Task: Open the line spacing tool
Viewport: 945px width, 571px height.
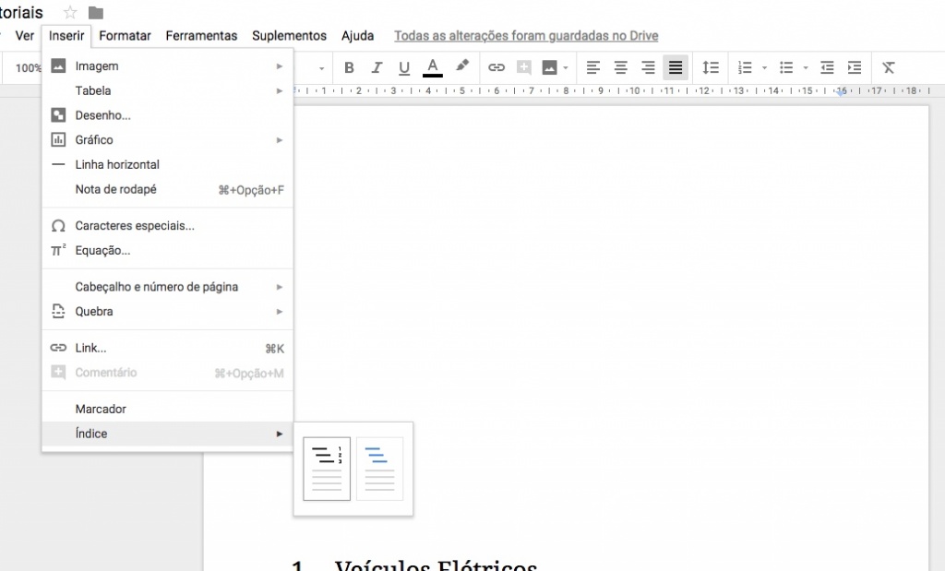Action: tap(711, 66)
